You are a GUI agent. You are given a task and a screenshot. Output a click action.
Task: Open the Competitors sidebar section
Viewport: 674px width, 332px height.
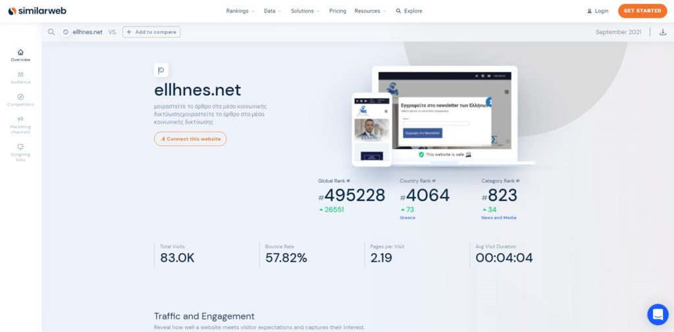20,100
